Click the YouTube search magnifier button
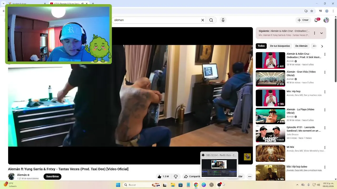The height and width of the screenshot is (189, 337). pyautogui.click(x=211, y=20)
